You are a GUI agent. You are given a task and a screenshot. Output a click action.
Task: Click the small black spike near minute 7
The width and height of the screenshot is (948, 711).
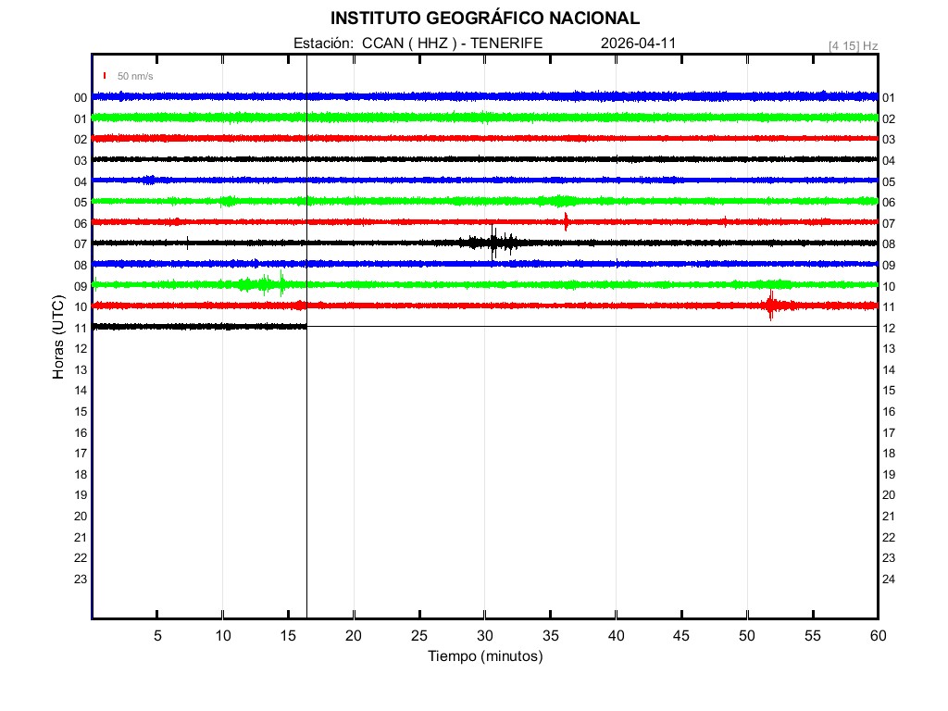pyautogui.click(x=188, y=243)
